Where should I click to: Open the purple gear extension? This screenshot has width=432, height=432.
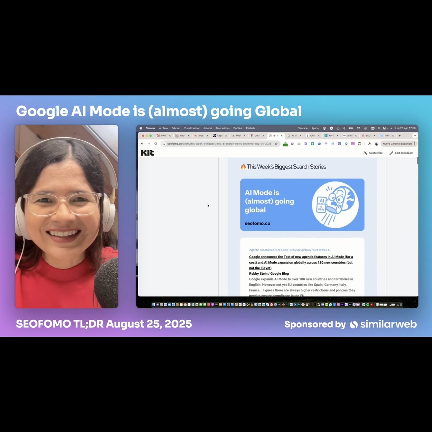click(x=292, y=144)
